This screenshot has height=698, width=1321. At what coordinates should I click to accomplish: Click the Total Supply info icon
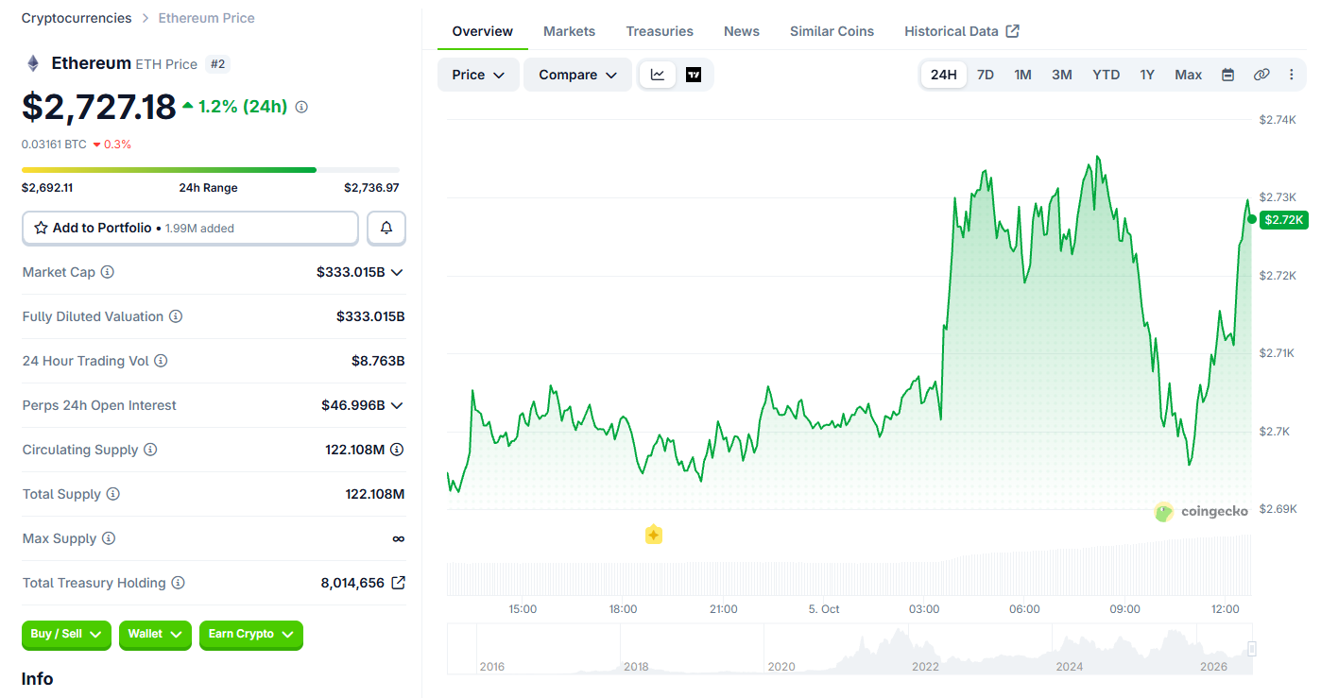tap(113, 494)
